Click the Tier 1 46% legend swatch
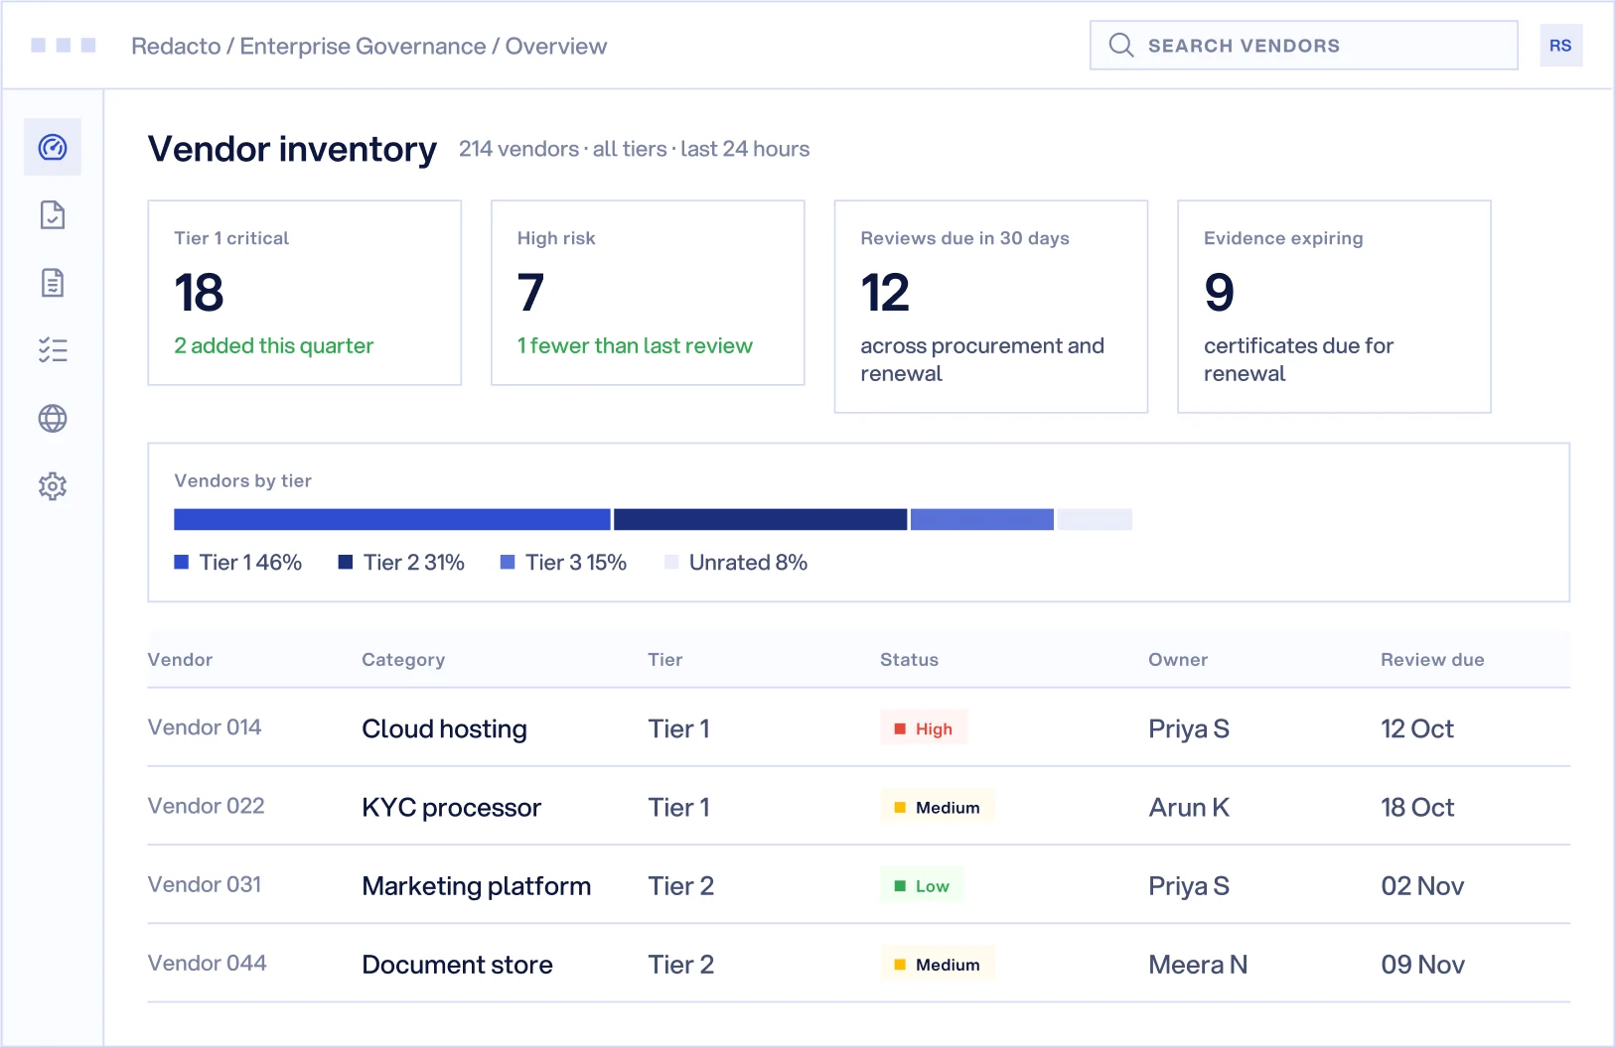This screenshot has width=1615, height=1047. coord(182,563)
